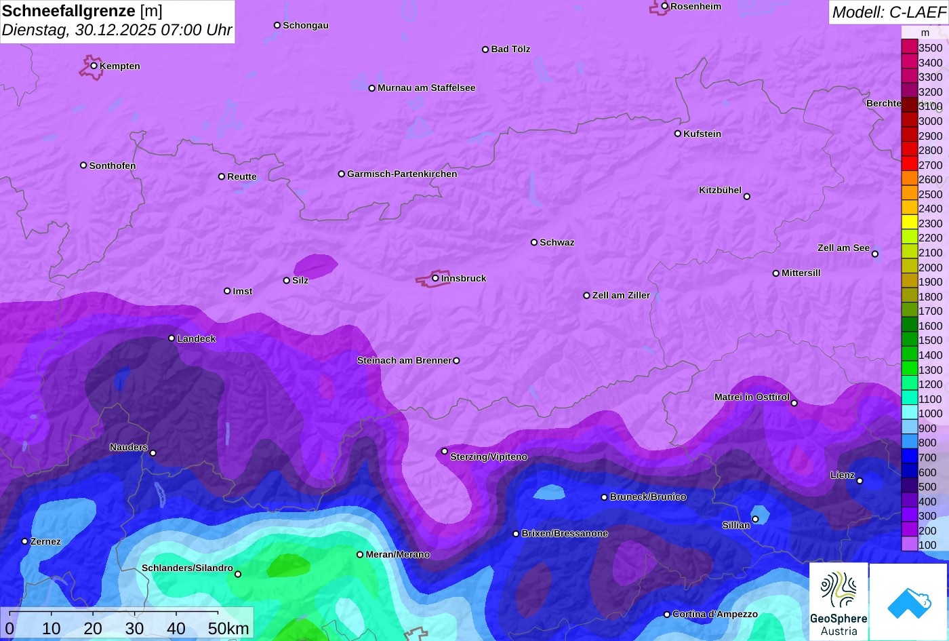Click the Zell am See marker dot

[x=874, y=254]
